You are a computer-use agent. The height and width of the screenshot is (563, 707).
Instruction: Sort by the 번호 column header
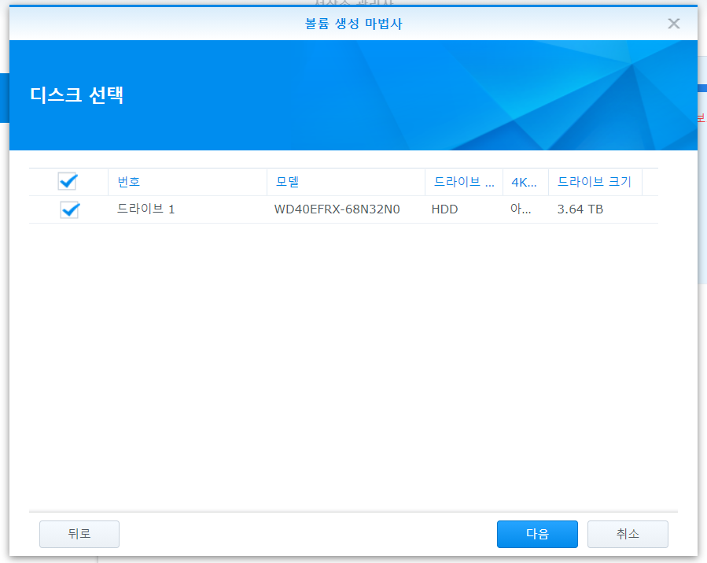click(188, 182)
